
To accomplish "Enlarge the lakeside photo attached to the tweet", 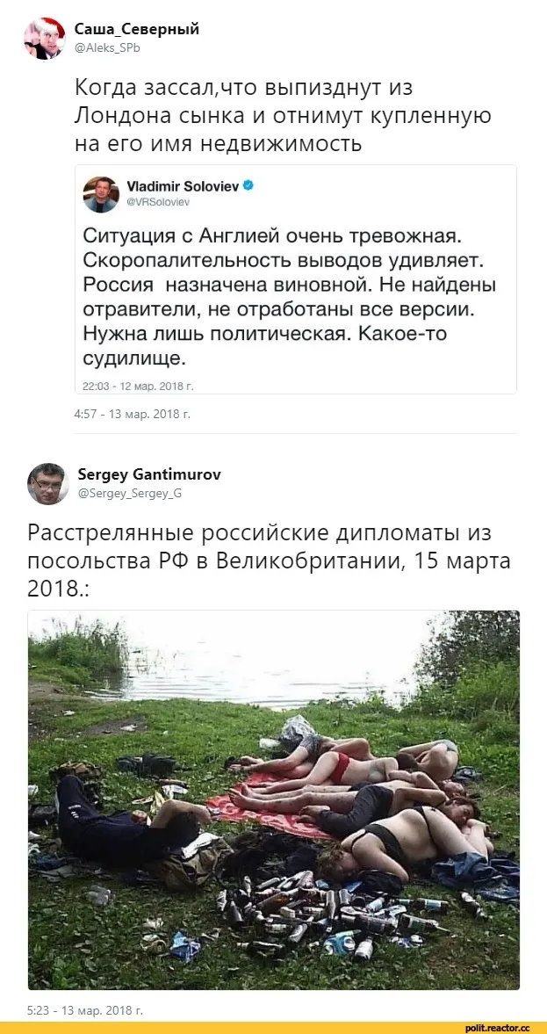I will click(x=274, y=800).
